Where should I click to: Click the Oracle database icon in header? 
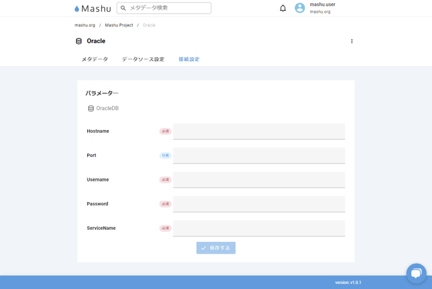(x=79, y=41)
